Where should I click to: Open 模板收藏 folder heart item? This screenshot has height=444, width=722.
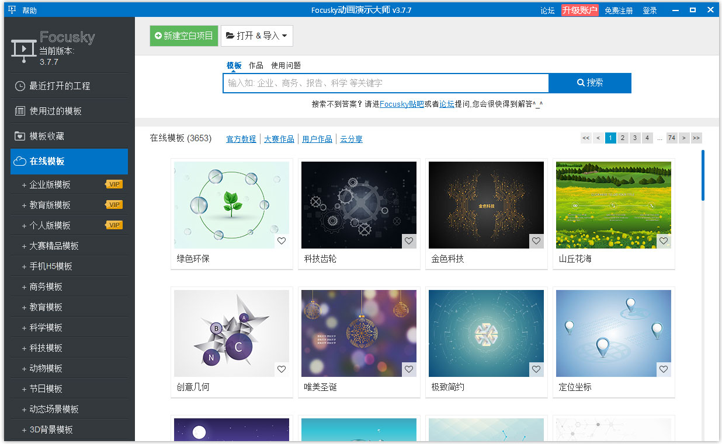tap(69, 136)
